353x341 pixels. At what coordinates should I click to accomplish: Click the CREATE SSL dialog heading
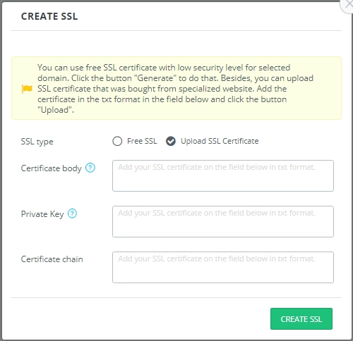[49, 16]
